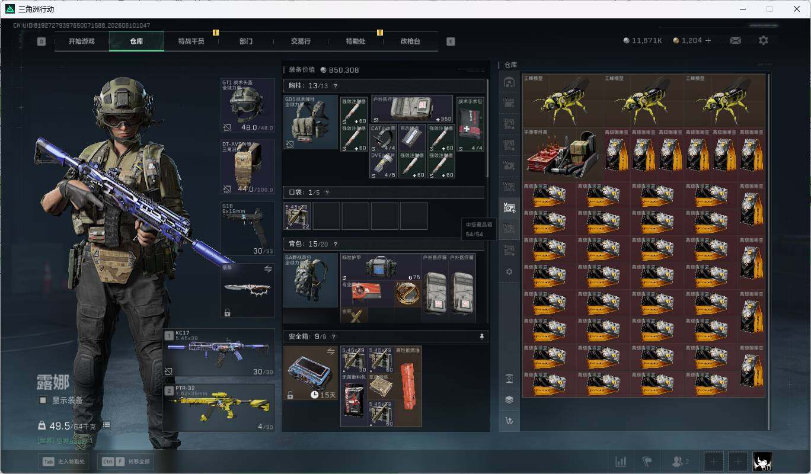Select the G01战术弹挂 chest rig item
Screen dimensions: 811x474
pos(311,123)
